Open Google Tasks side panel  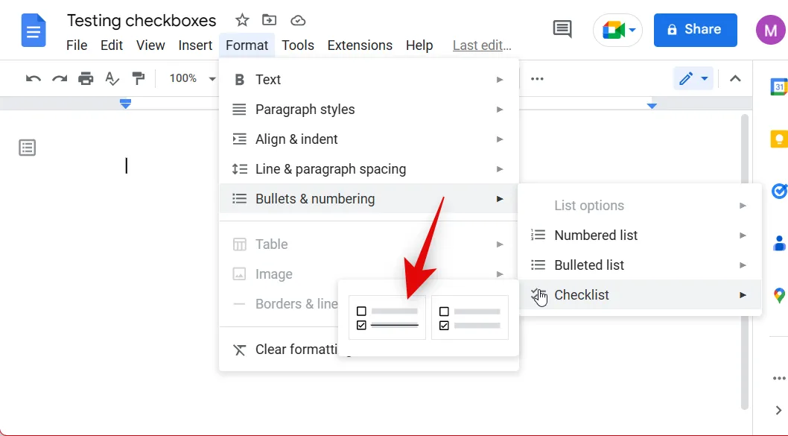coord(779,191)
